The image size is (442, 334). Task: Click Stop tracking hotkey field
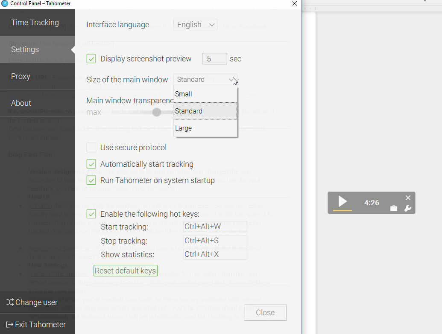(x=215, y=241)
